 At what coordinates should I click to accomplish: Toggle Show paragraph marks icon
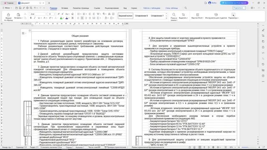104,14
